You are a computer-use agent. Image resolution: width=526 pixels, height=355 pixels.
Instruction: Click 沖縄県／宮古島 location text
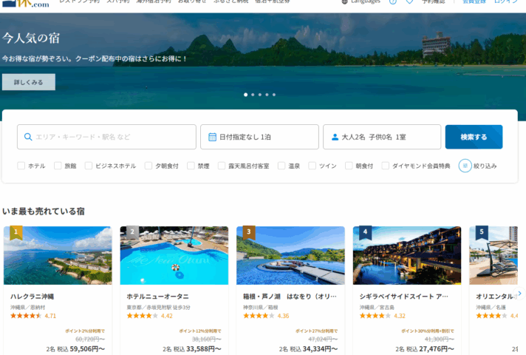pos(377,308)
